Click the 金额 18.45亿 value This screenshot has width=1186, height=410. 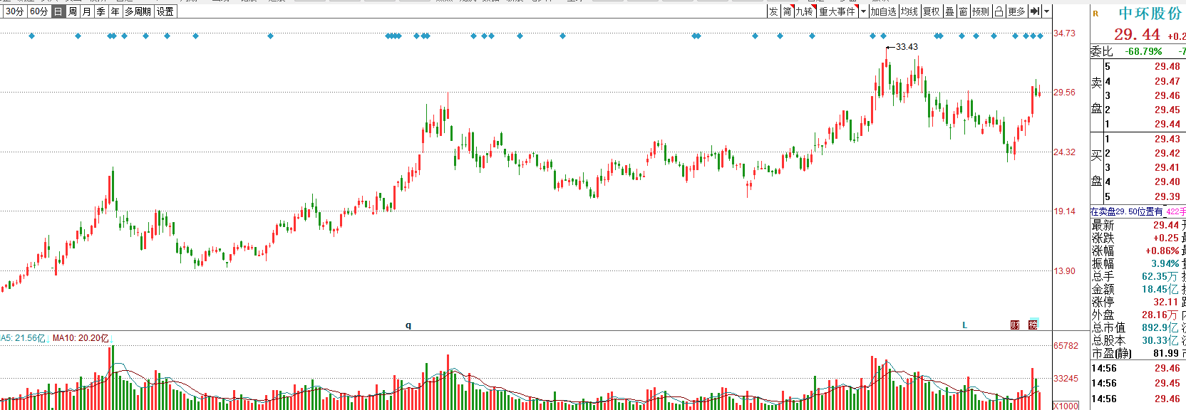coord(1160,289)
